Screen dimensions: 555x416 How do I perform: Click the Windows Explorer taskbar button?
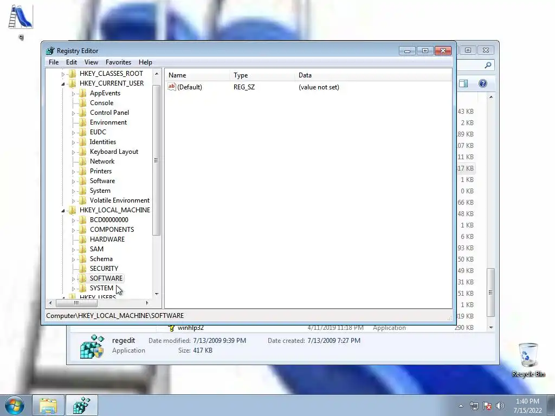(48, 405)
